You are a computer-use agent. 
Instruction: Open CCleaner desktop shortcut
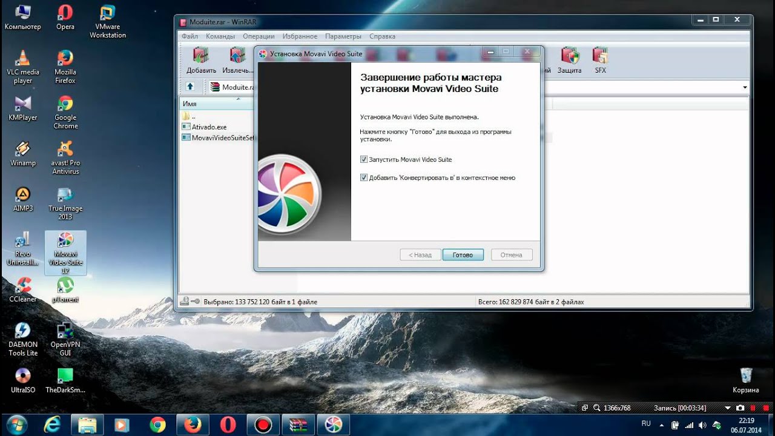click(23, 290)
